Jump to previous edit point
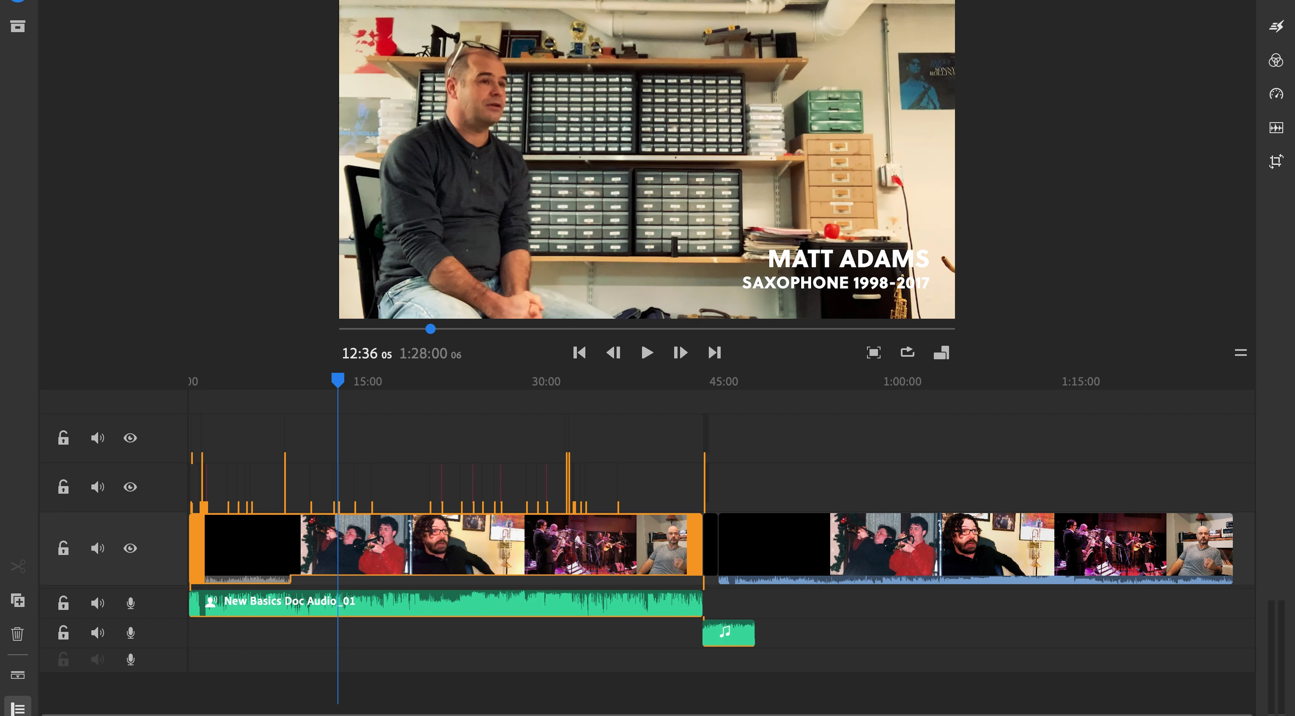 pos(579,353)
